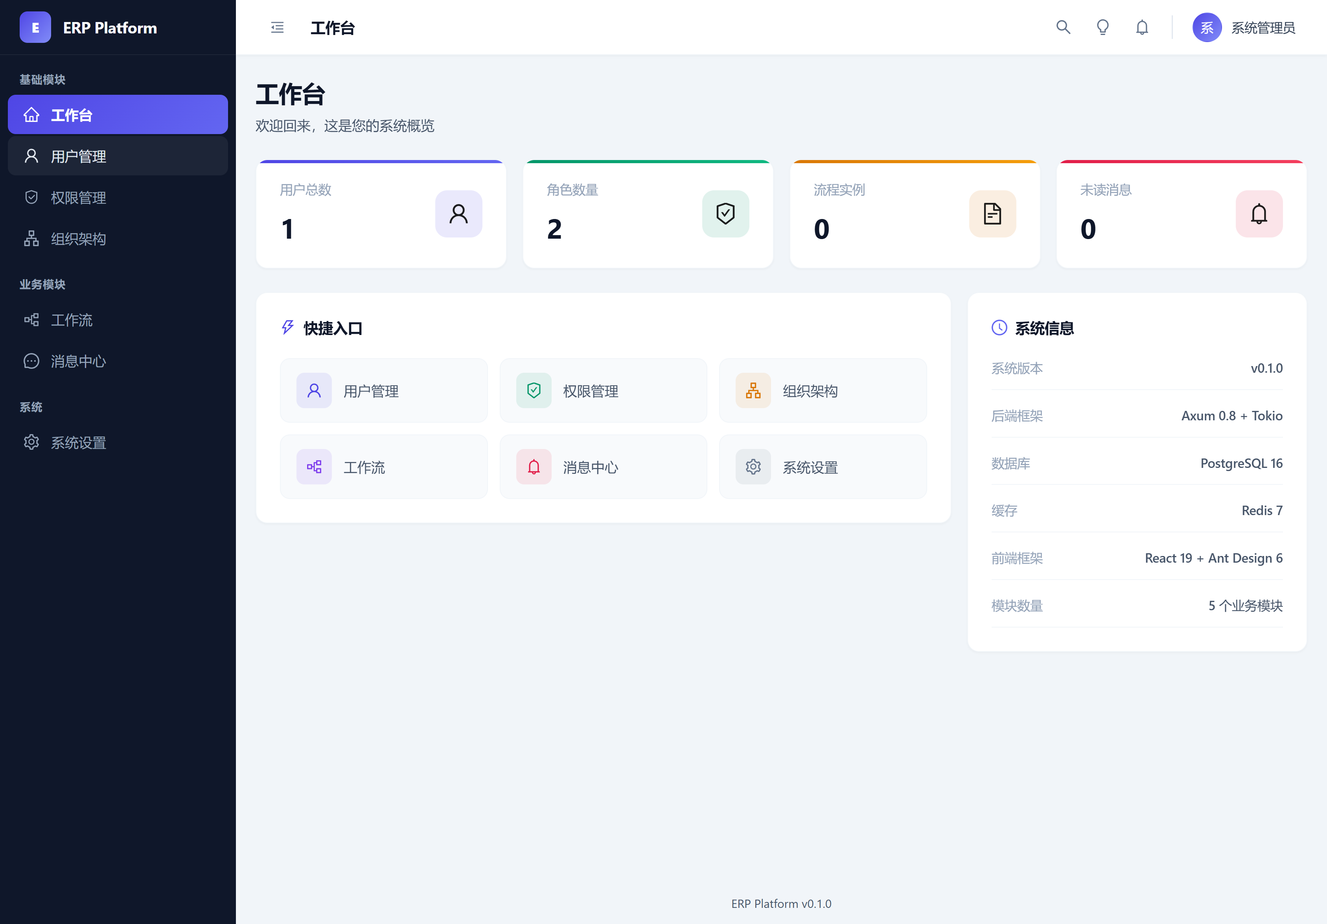
Task: Collapse the sidebar with the menu fold icon
Action: (x=278, y=28)
